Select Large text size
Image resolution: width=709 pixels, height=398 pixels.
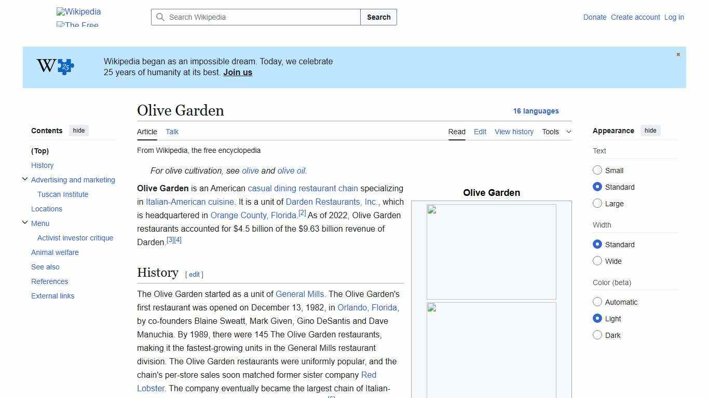click(x=597, y=203)
